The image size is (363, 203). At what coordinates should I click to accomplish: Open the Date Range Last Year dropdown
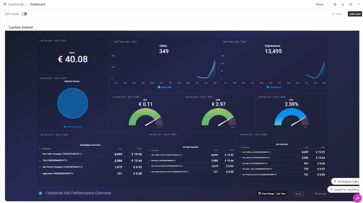272,194
